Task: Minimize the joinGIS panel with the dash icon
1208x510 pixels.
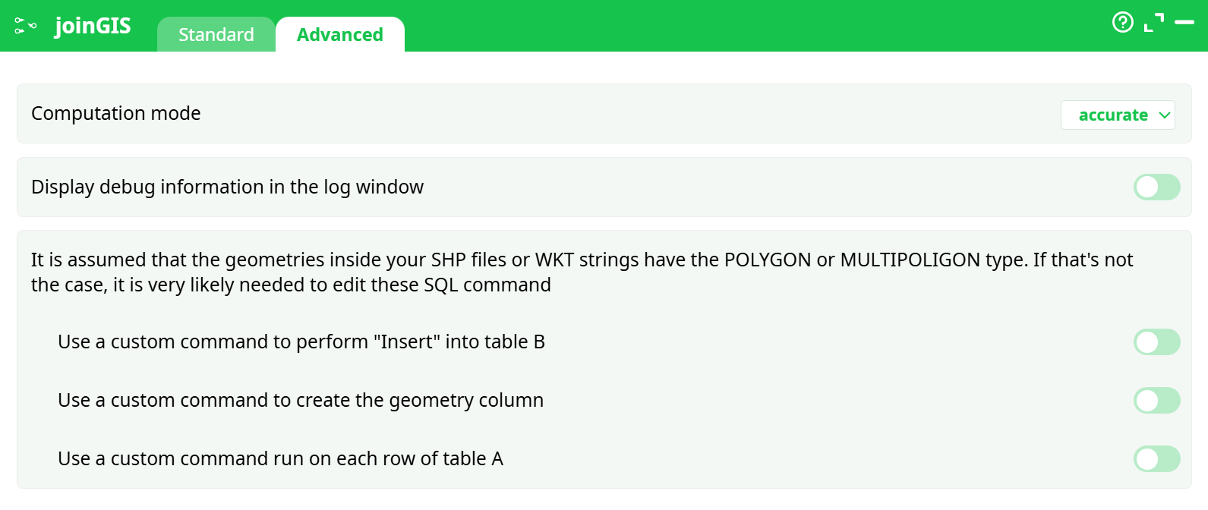Action: pyautogui.click(x=1184, y=23)
